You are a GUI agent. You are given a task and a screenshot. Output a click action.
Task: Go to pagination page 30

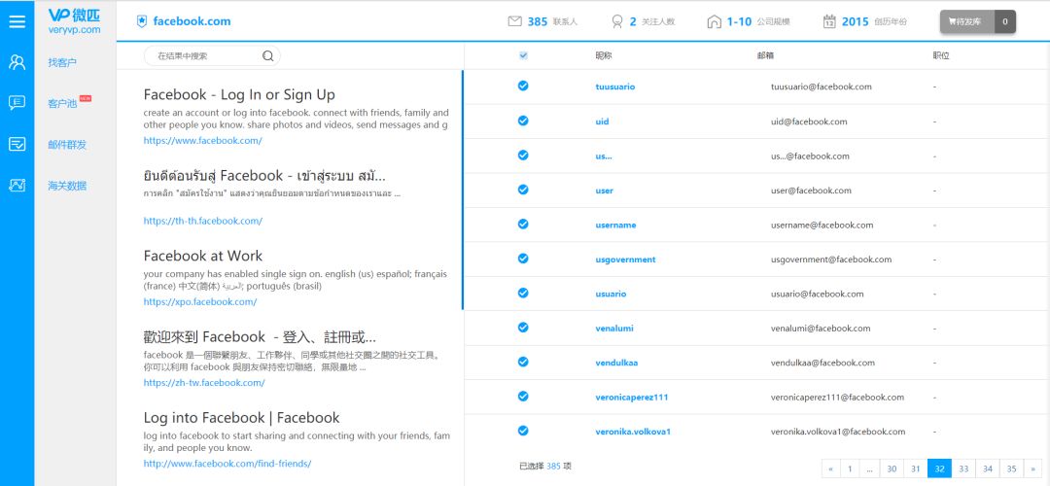click(x=892, y=469)
